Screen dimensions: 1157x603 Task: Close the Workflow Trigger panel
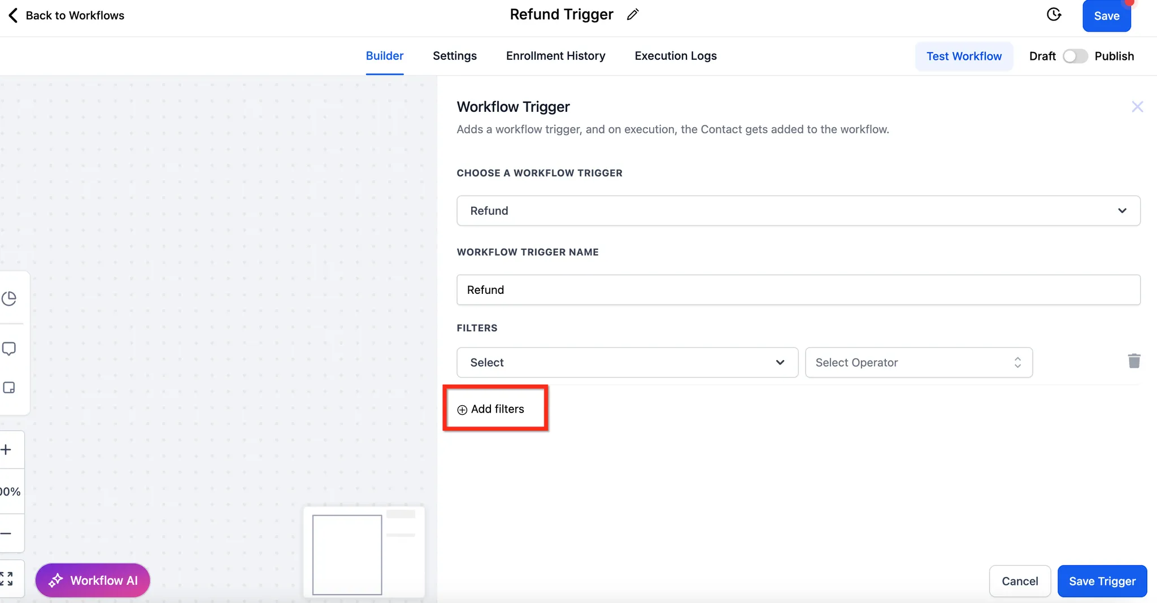tap(1137, 107)
